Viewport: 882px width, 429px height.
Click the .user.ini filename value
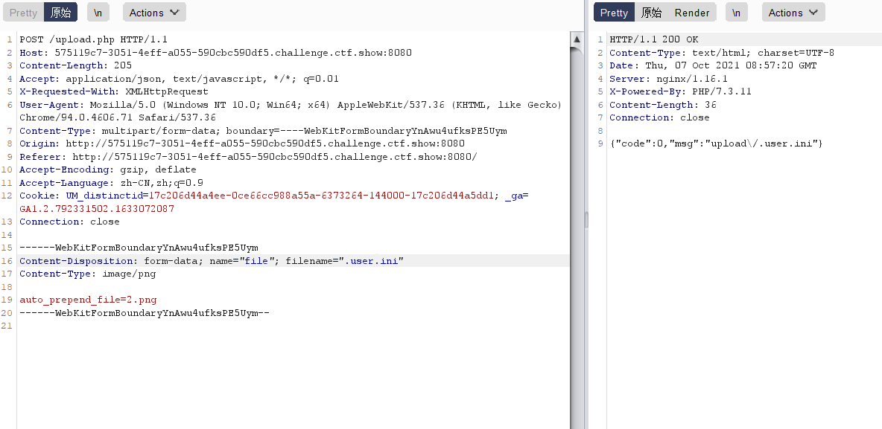click(x=371, y=261)
